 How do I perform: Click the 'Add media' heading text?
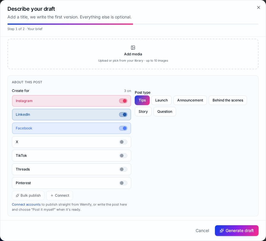pos(133,54)
